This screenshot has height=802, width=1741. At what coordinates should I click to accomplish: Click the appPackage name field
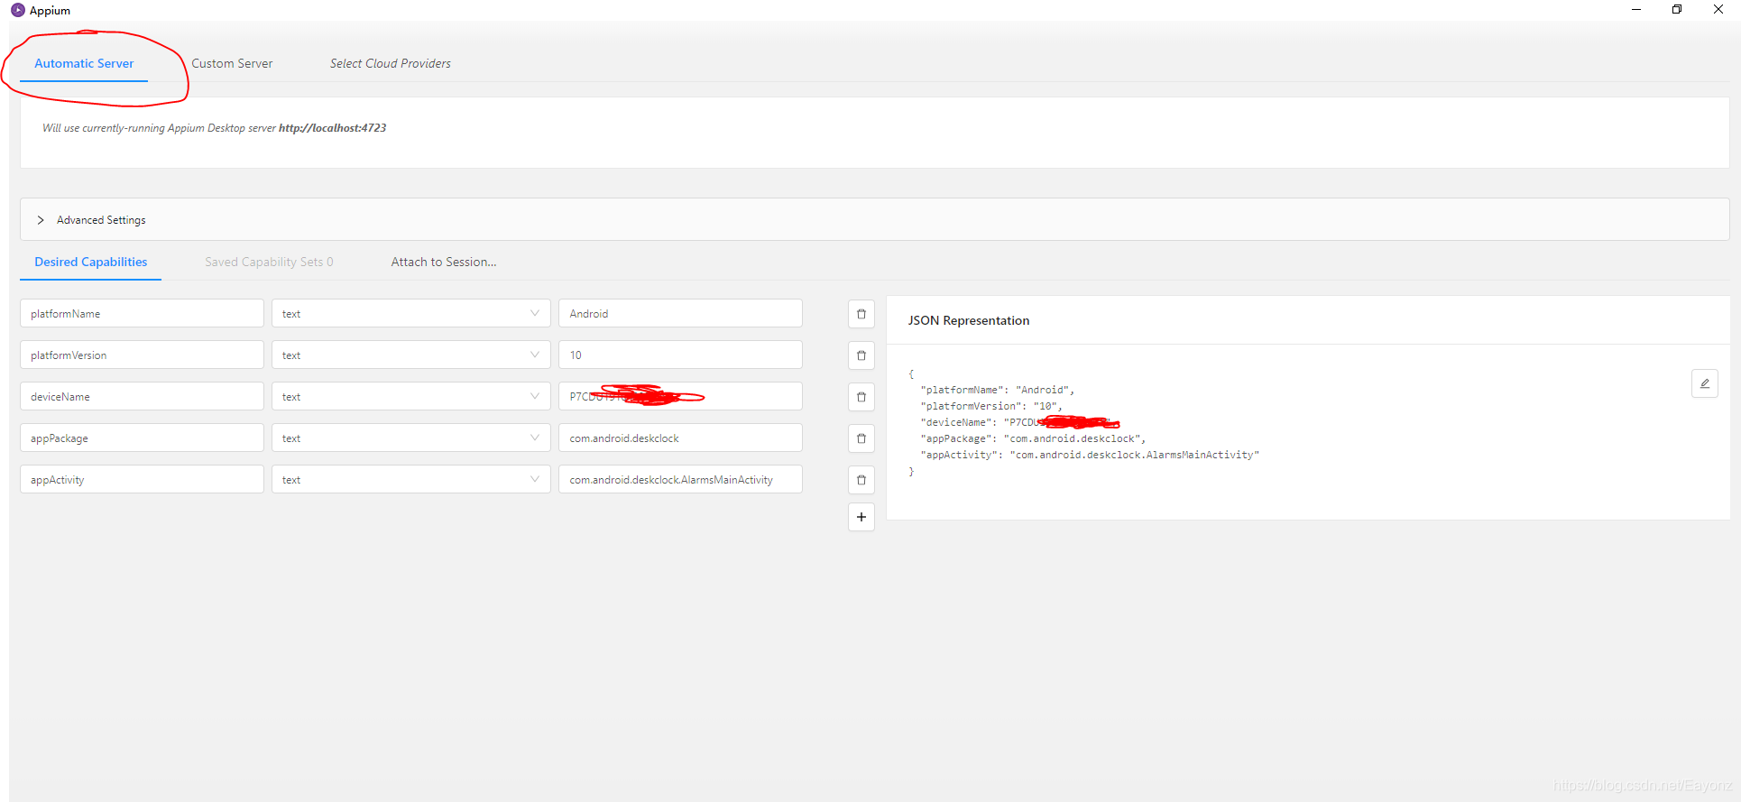click(142, 438)
